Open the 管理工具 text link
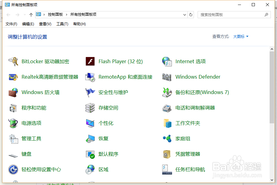 (x=31, y=139)
